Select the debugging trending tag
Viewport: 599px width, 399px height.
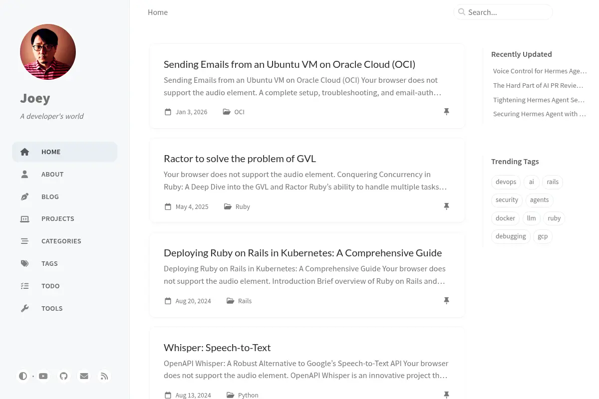coord(511,236)
